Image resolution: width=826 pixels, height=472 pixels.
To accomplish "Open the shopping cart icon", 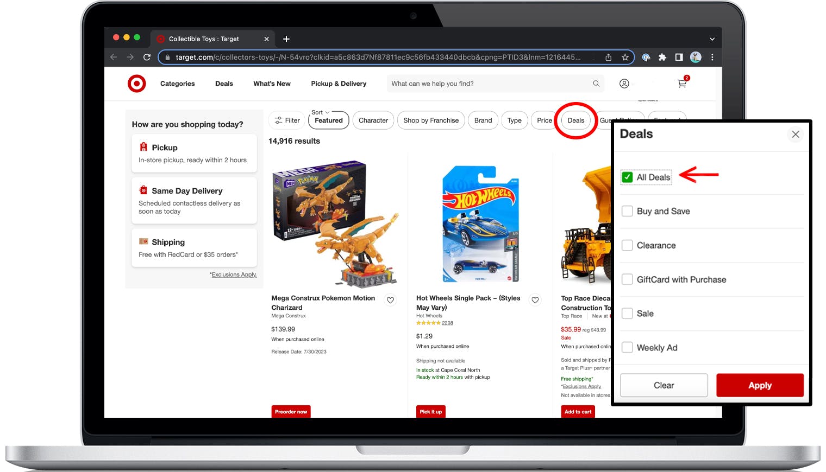I will click(682, 84).
